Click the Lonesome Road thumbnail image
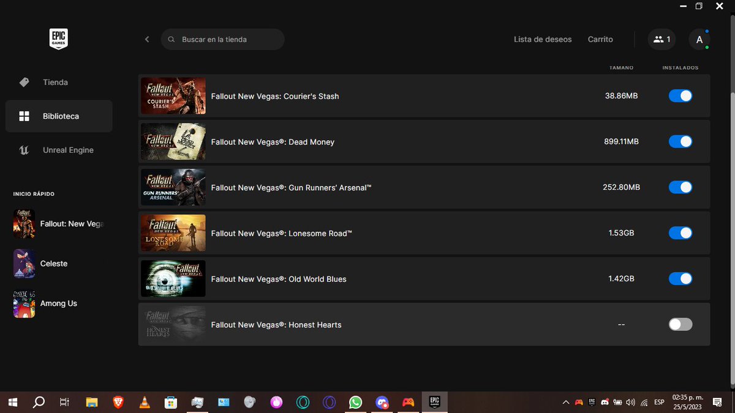 coord(173,233)
